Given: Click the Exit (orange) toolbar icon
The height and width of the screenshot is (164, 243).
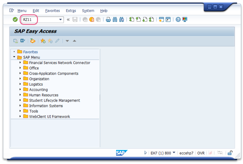Looking at the screenshot, I should point(92,20).
